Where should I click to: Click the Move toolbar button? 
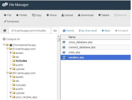52,15
